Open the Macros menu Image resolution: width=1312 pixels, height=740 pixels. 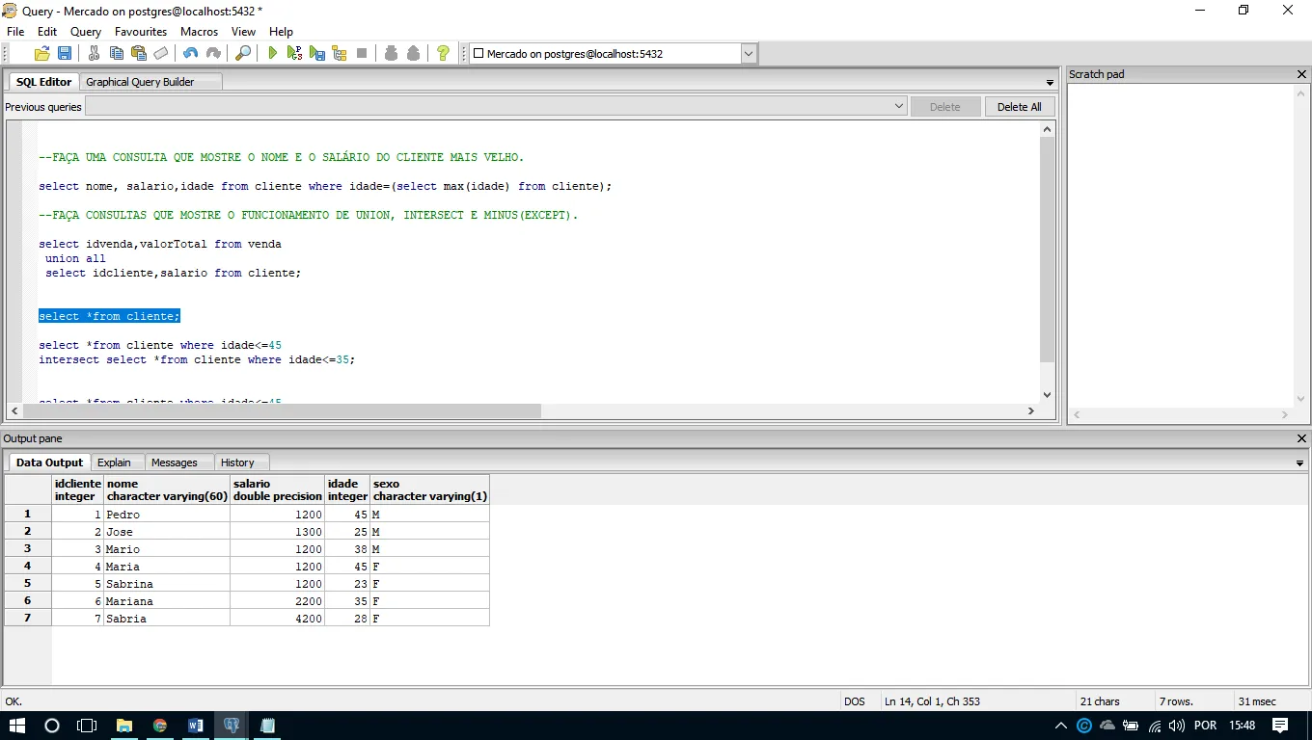click(x=199, y=32)
